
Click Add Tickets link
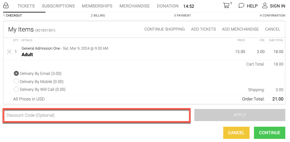coord(203,29)
